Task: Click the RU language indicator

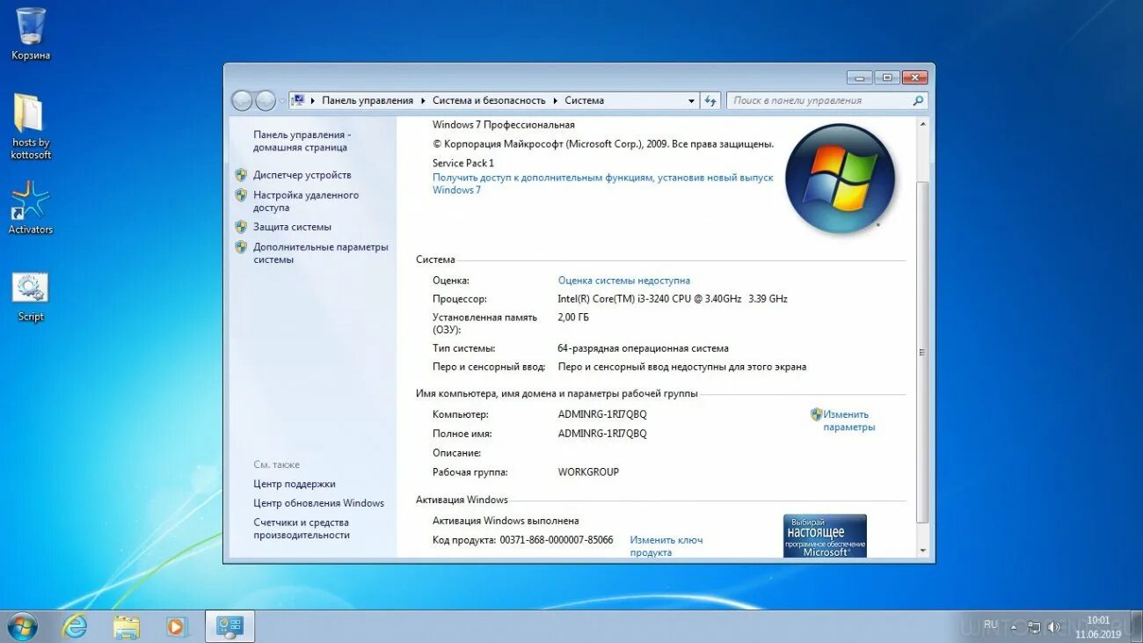Action: pyautogui.click(x=991, y=625)
